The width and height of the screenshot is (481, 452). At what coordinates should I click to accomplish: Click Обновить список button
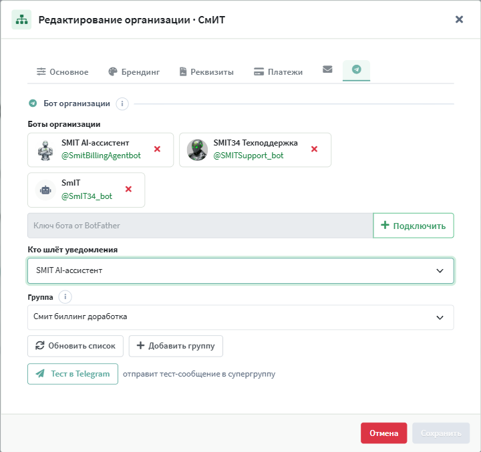75,346
